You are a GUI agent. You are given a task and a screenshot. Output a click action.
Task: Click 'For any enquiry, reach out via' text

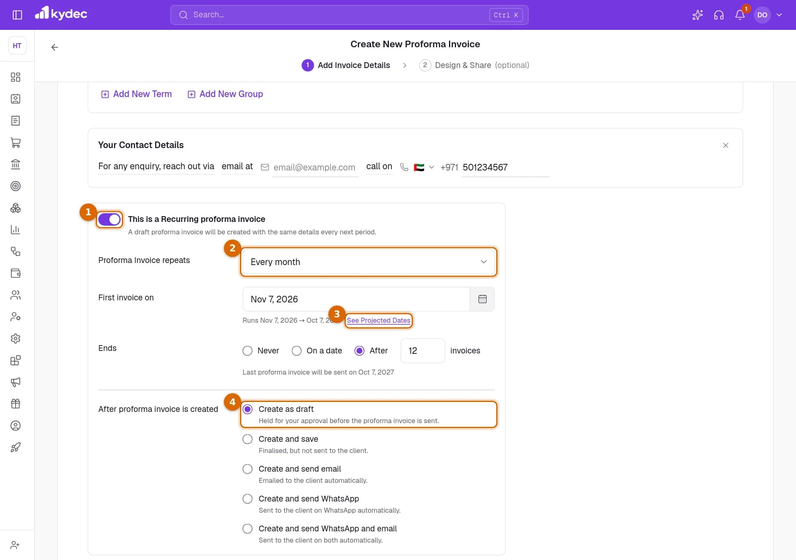pos(156,166)
